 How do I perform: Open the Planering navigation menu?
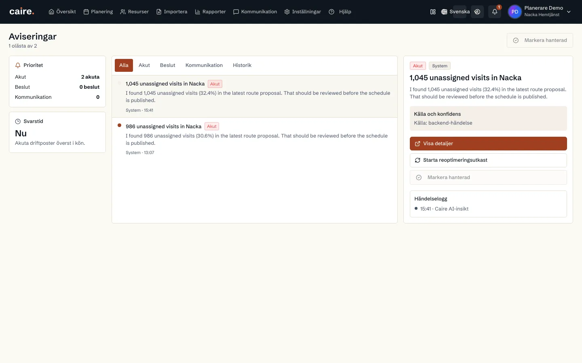point(98,12)
